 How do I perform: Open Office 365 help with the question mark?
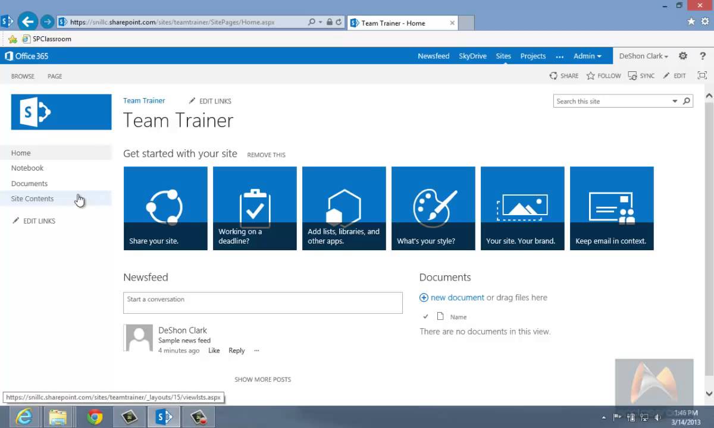[703, 56]
